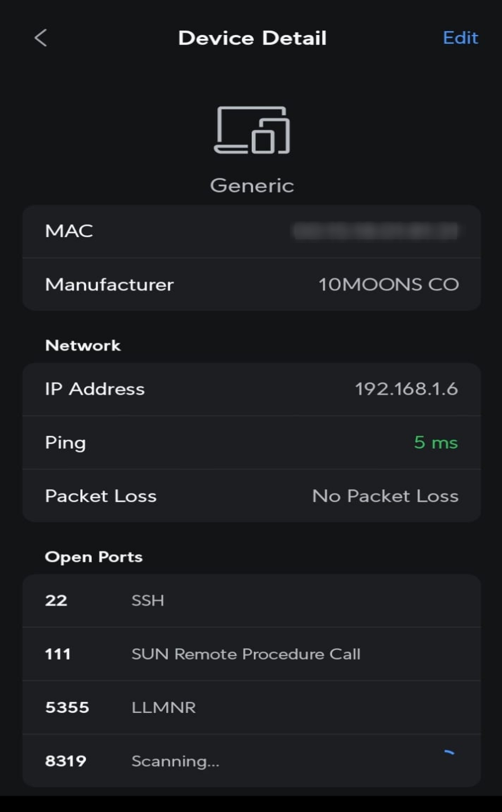Tap the Manufacturer 10MOONS CO row
This screenshot has width=502, height=812.
tap(252, 285)
